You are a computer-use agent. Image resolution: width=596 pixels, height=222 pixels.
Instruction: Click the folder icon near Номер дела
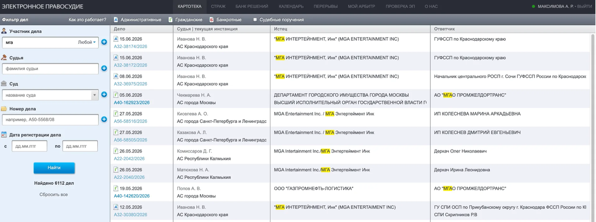tap(4, 108)
